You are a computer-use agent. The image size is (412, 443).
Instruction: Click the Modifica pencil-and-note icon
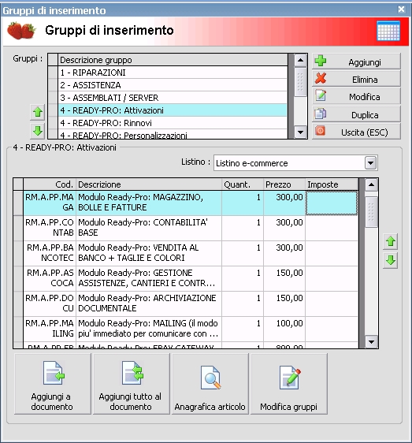(321, 96)
